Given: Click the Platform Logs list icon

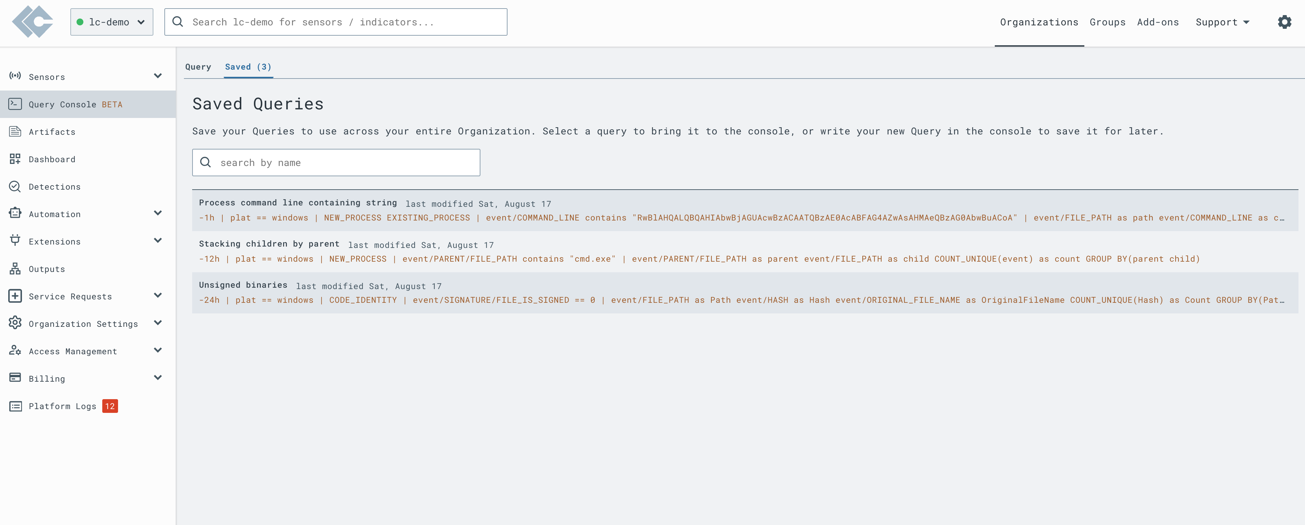Looking at the screenshot, I should pos(15,406).
